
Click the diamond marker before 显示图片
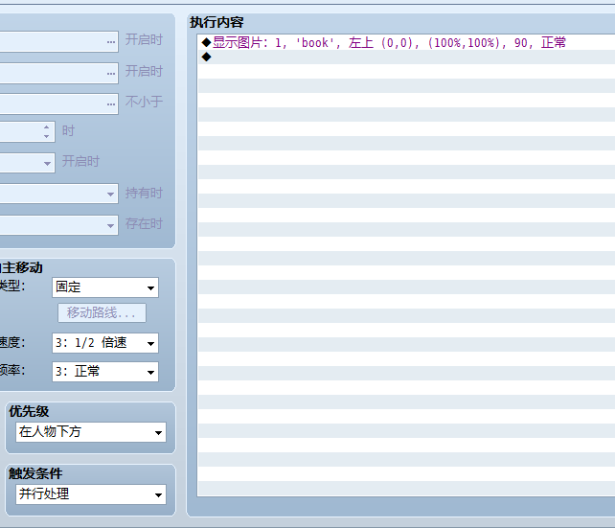[206, 42]
